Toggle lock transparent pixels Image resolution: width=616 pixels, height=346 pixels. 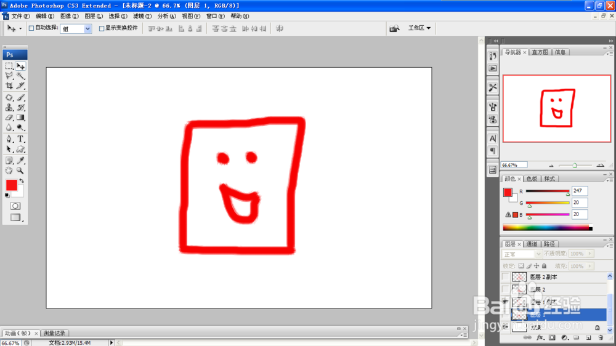[x=521, y=266]
